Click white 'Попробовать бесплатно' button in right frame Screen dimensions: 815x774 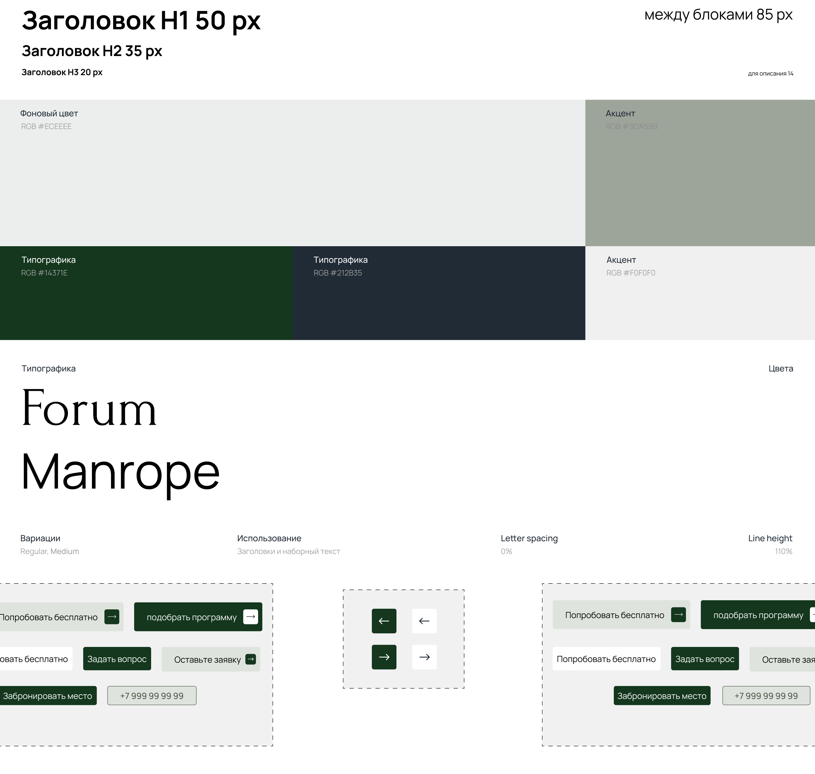coord(606,659)
